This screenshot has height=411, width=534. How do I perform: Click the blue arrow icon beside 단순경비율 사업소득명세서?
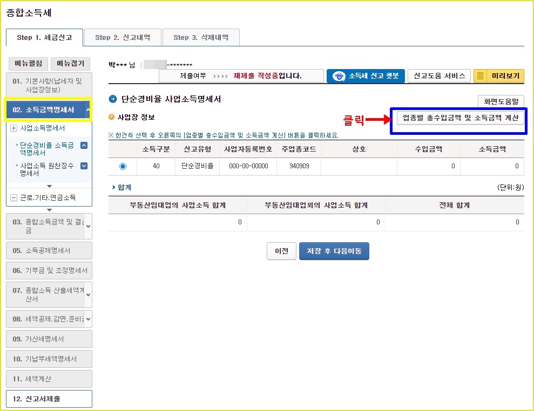(x=113, y=99)
